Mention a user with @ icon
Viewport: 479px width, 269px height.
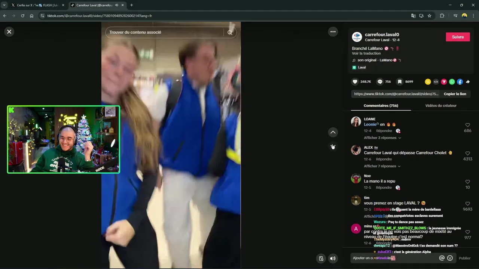point(442,258)
